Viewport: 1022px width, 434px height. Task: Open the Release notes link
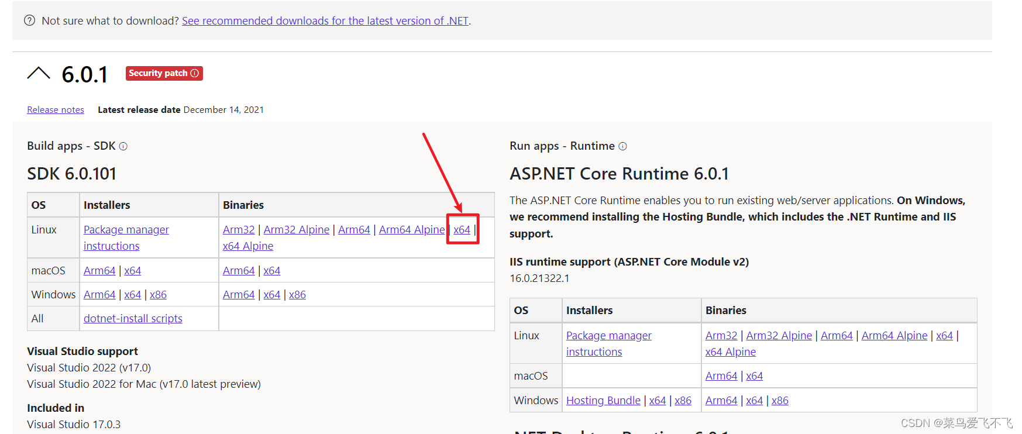click(x=56, y=110)
